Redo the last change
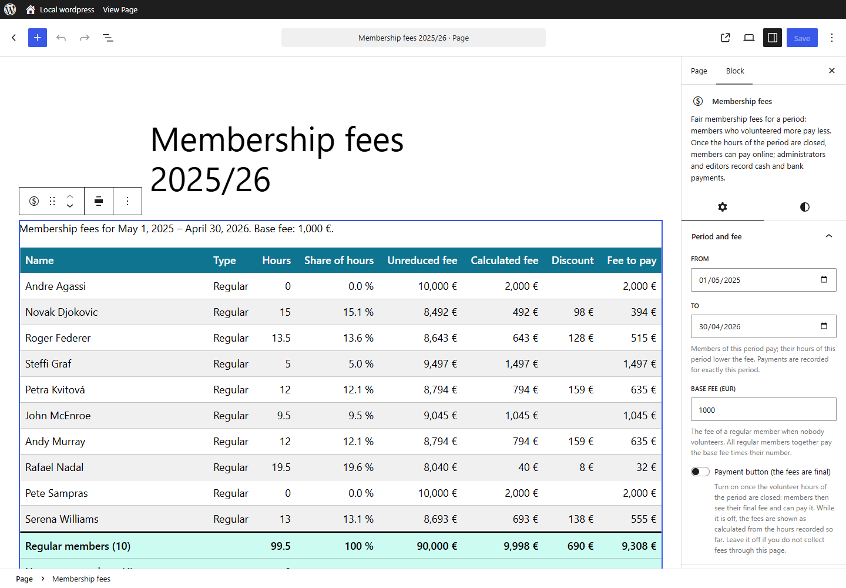 [85, 38]
